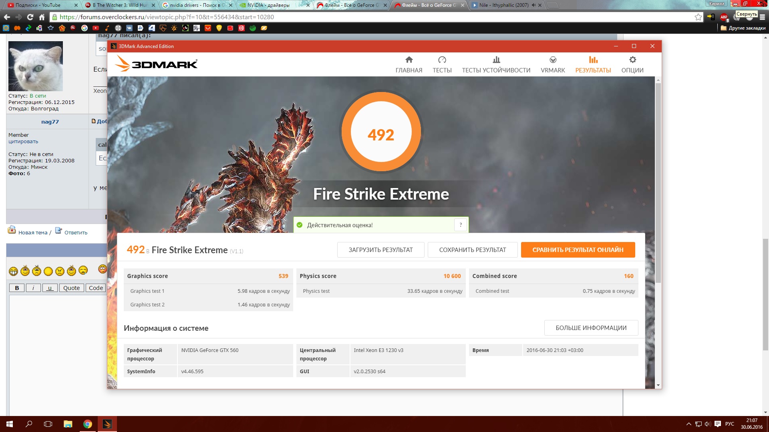Toggle bold B formatting button
The height and width of the screenshot is (432, 769).
tap(17, 288)
